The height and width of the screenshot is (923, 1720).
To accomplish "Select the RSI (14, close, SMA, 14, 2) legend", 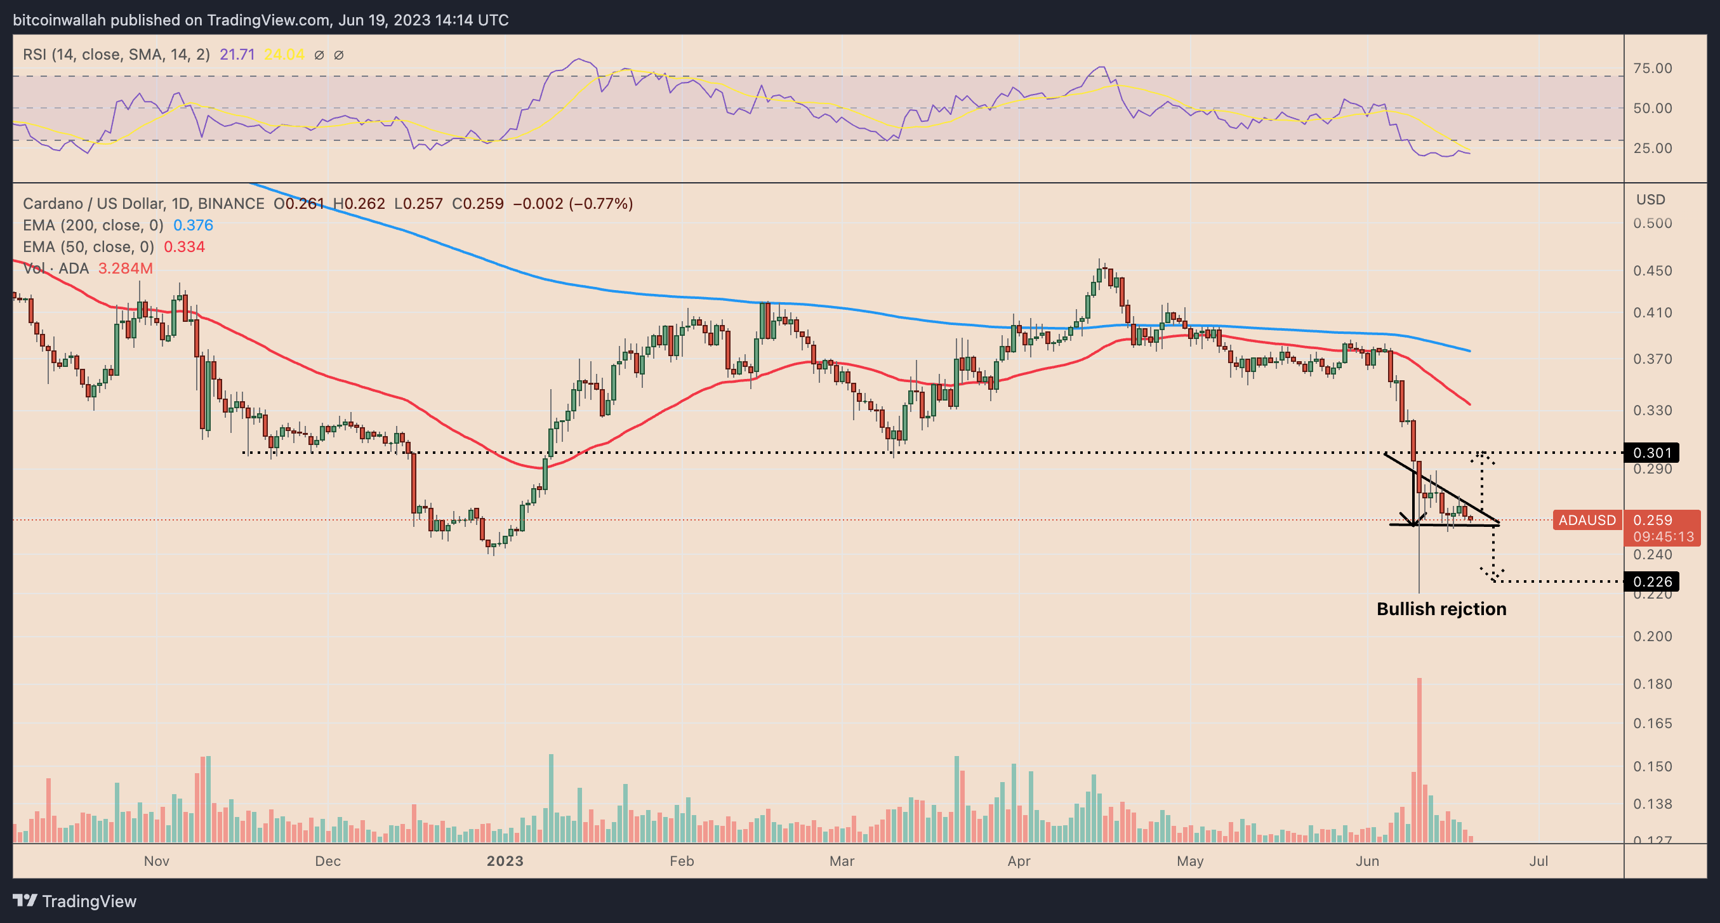I will [116, 55].
